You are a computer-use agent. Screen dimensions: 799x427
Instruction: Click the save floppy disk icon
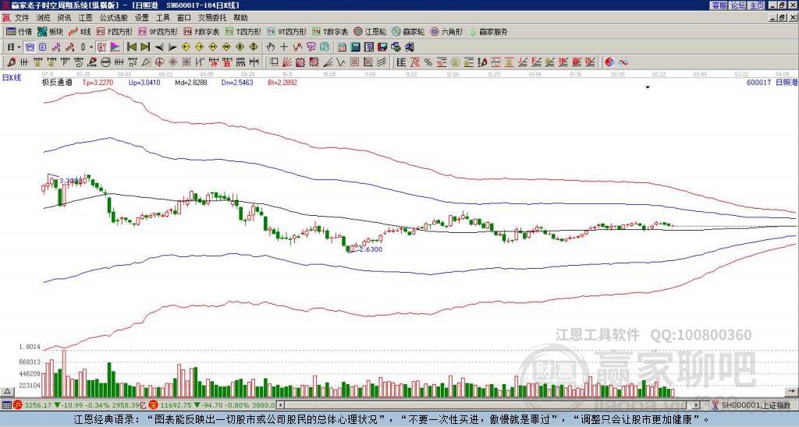382,48
